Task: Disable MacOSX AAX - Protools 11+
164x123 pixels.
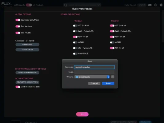Action: [x=112, y=31]
